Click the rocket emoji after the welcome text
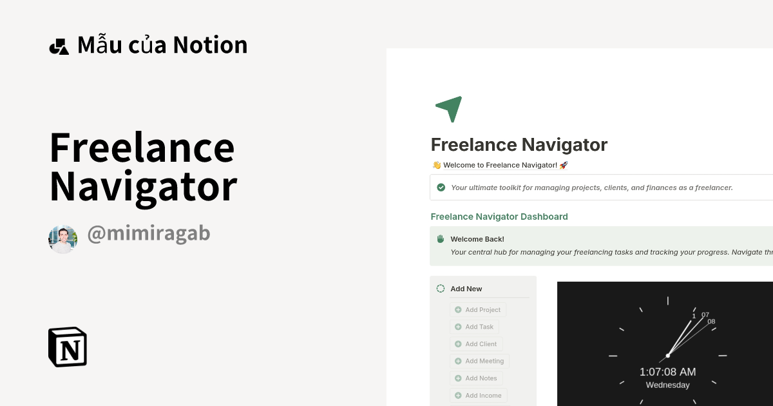The image size is (773, 406). point(563,165)
